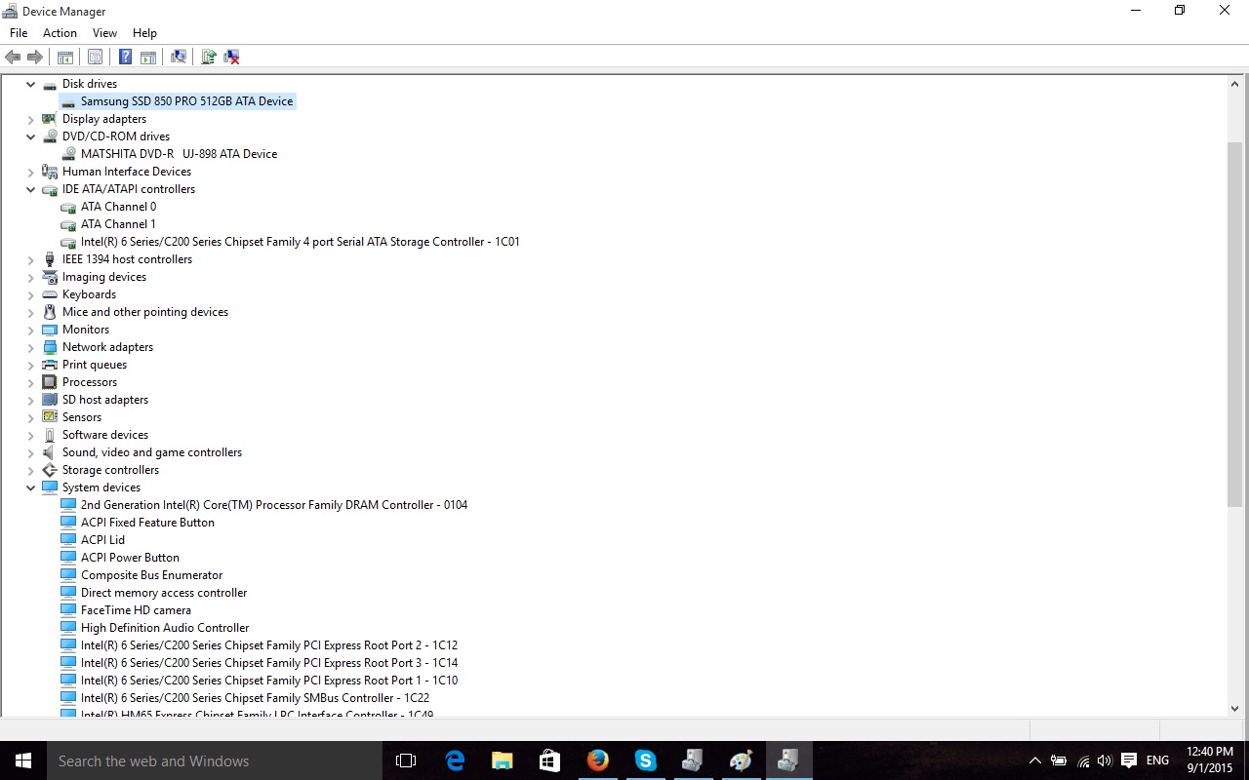
Task: Collapse the IDE ATA/ATAPI controllers category
Action: tap(31, 189)
